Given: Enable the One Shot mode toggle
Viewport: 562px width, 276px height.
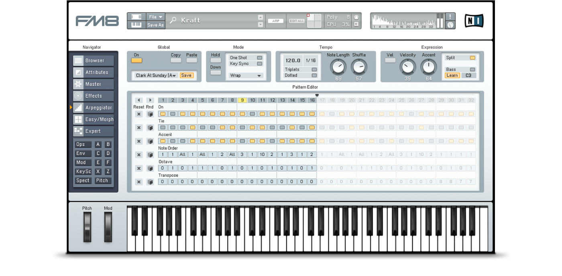Looking at the screenshot, I should coord(259,58).
